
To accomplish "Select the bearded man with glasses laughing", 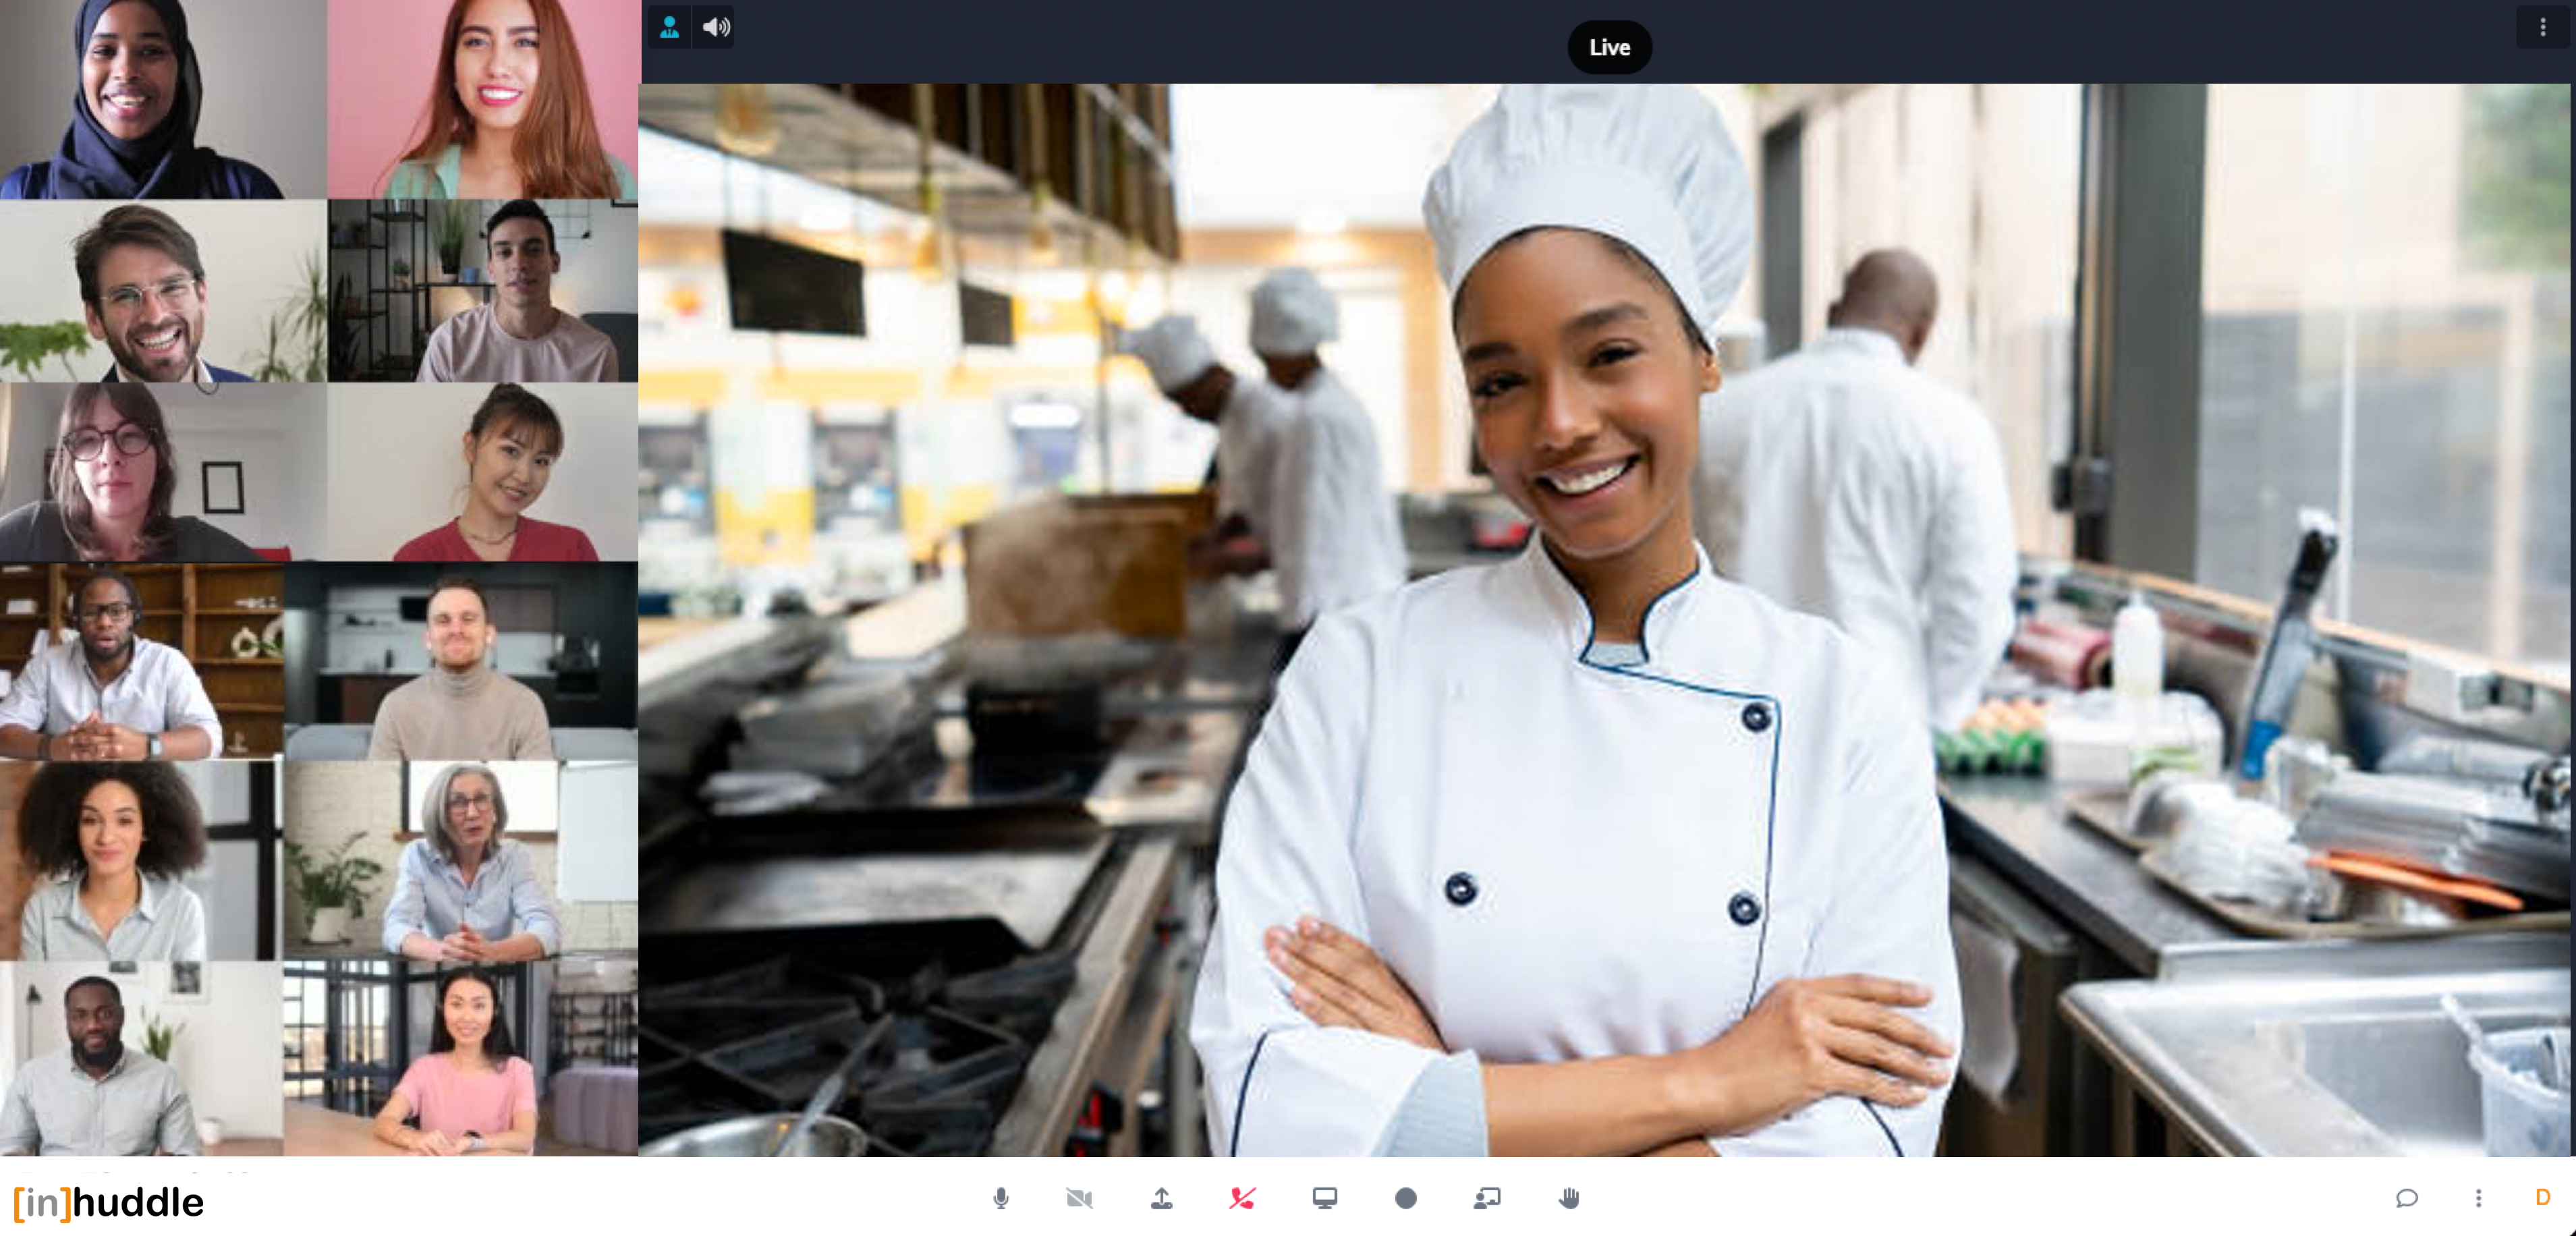I will 163,290.
